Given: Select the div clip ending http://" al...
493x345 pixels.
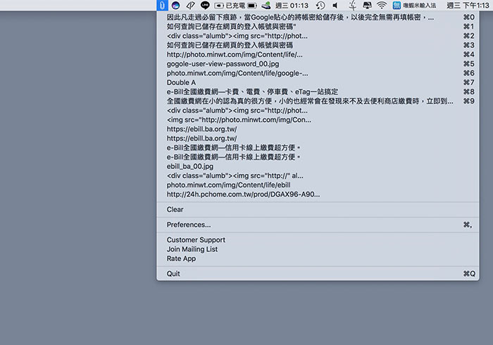Looking at the screenshot, I should (318, 175).
